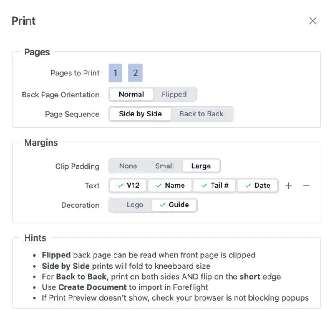Set Clip Padding to None

128,166
